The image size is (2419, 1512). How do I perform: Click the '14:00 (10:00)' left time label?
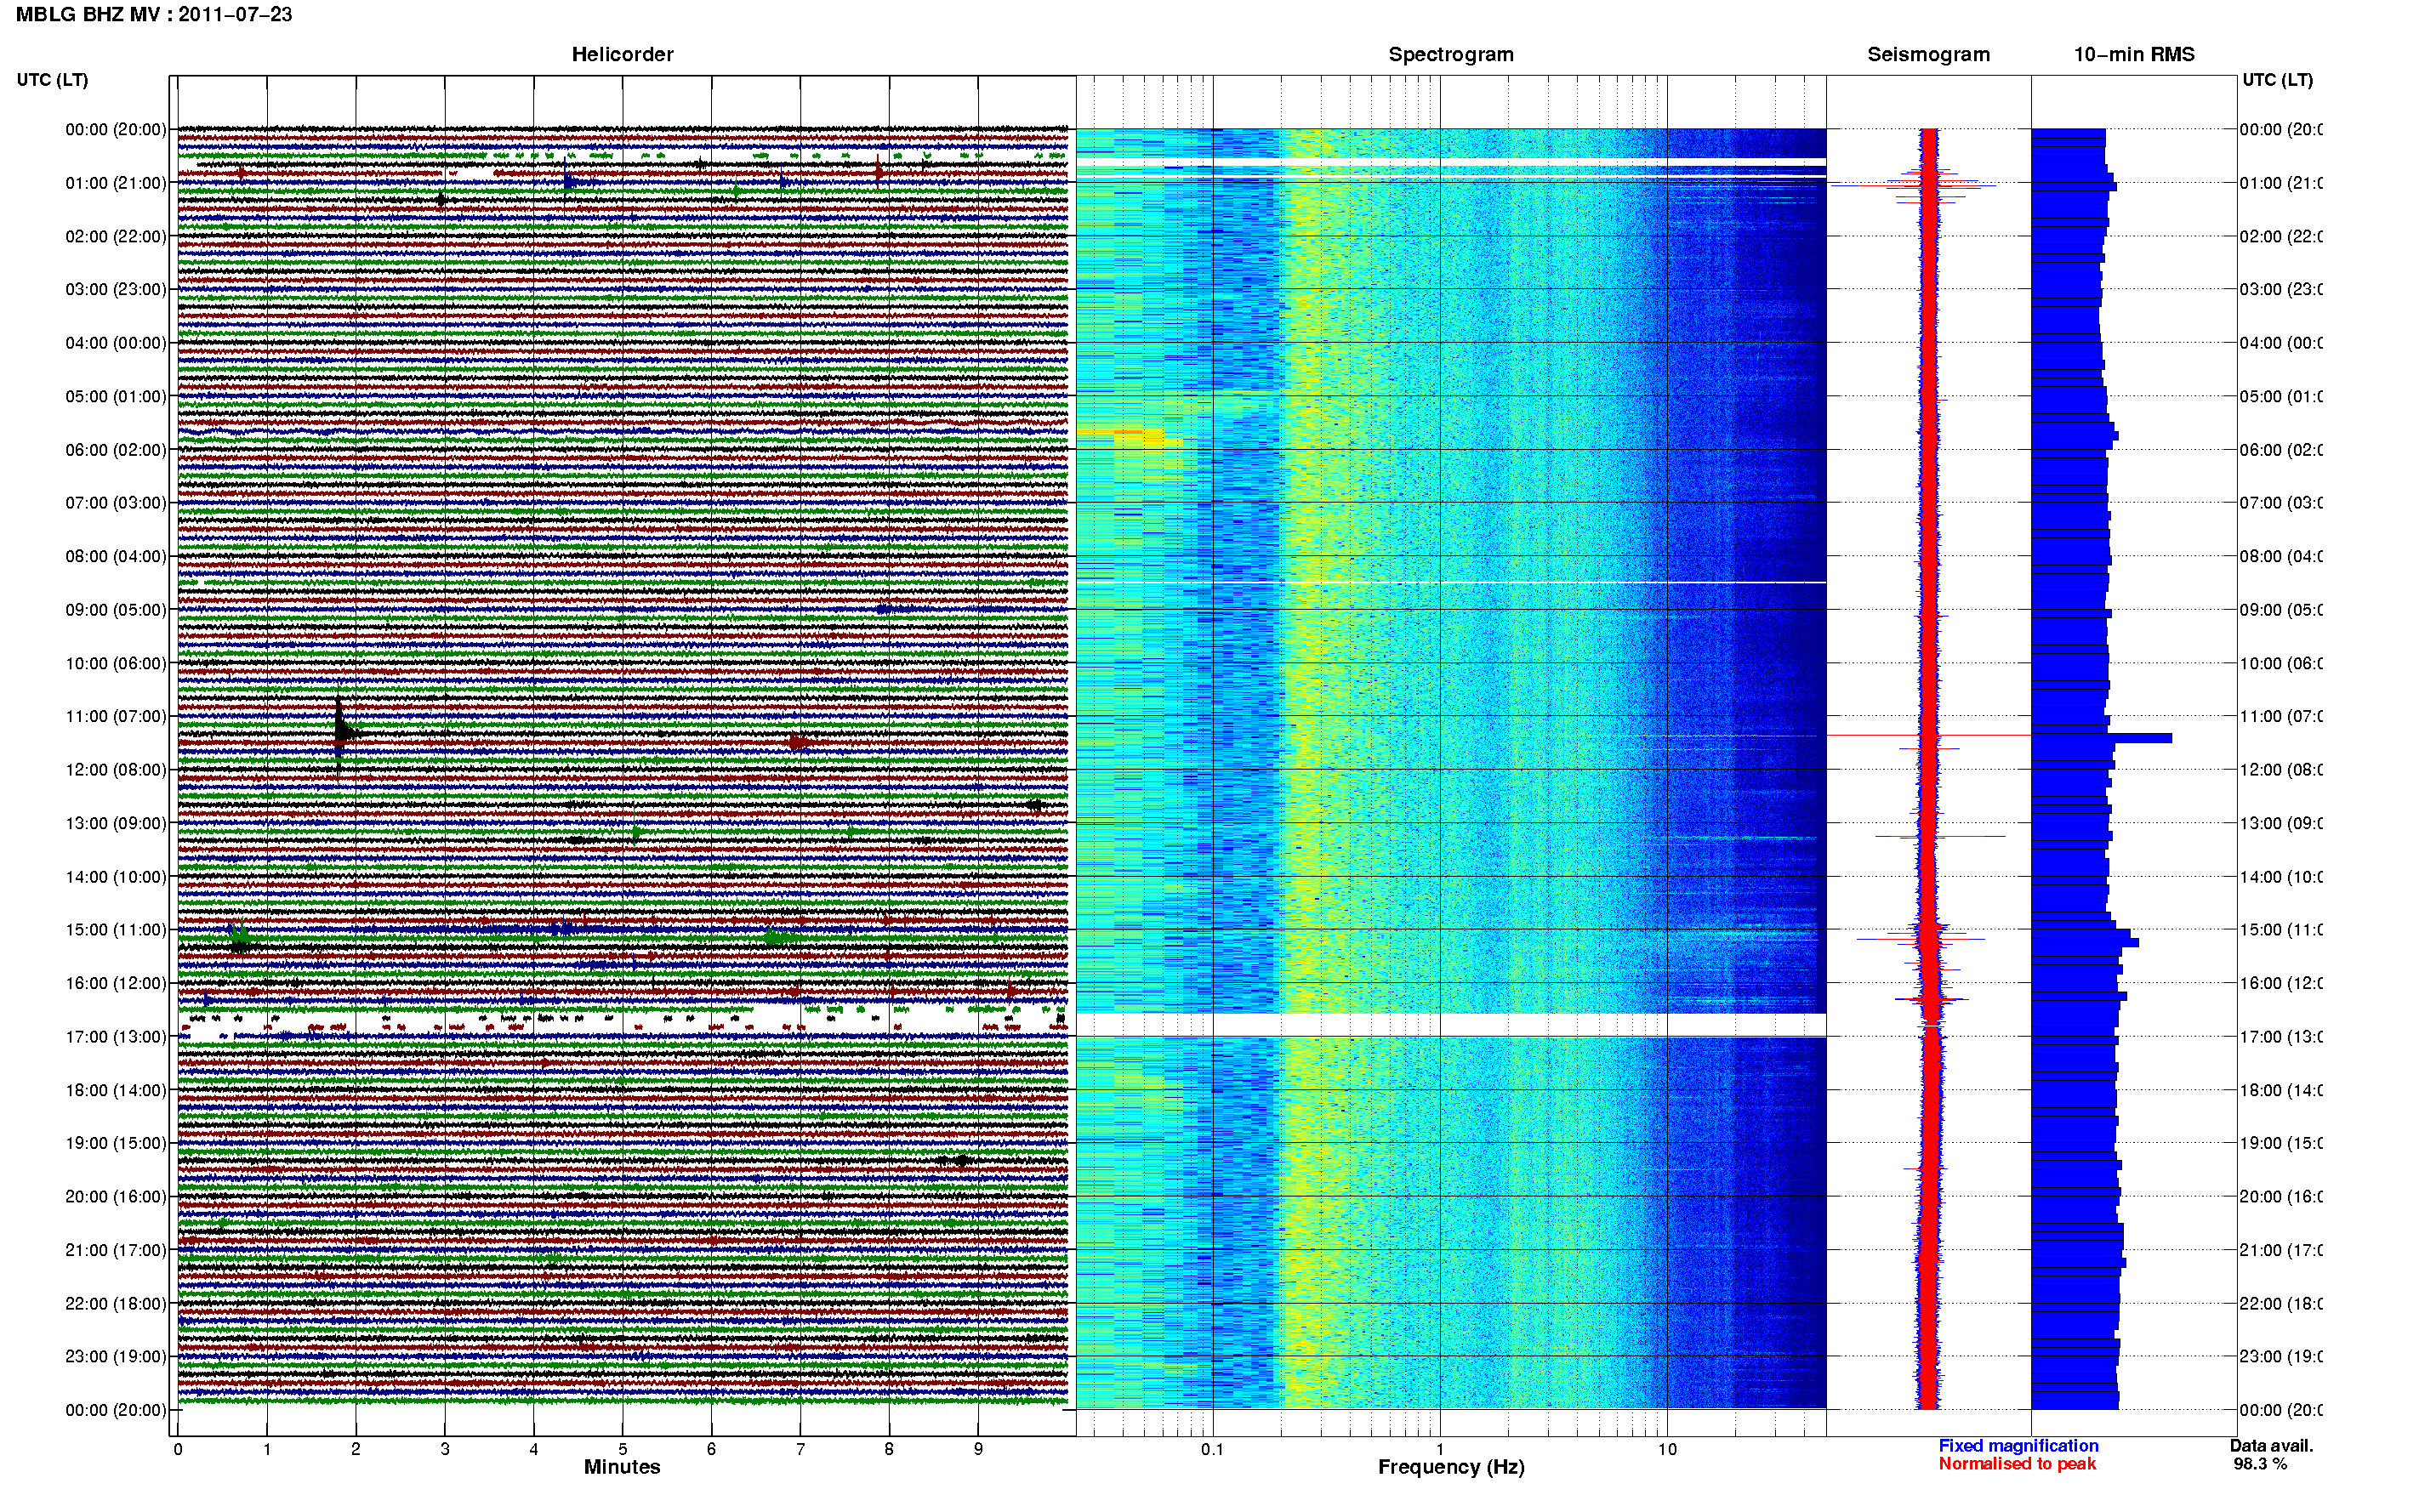coord(116,877)
